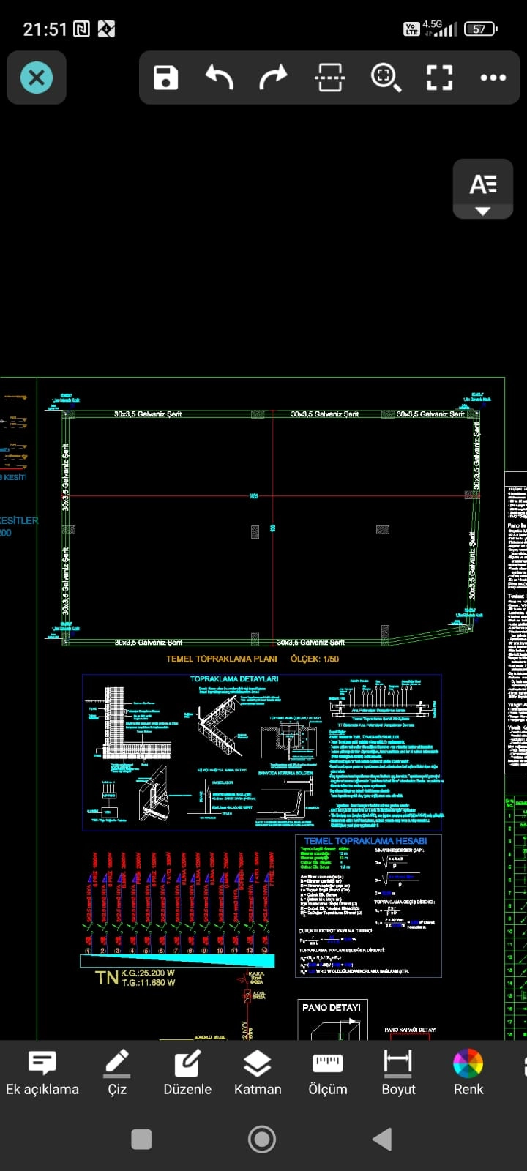Select the Ölçüm measure tool
This screenshot has height=1171, width=527.
(x=327, y=1073)
